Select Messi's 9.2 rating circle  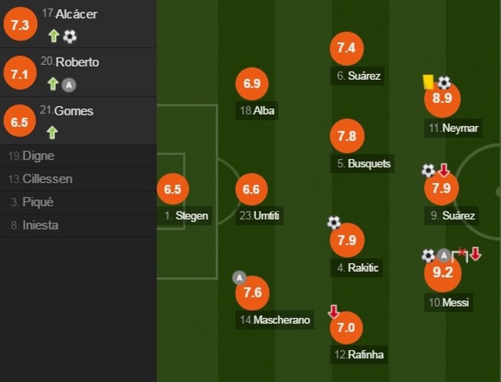coord(443,273)
